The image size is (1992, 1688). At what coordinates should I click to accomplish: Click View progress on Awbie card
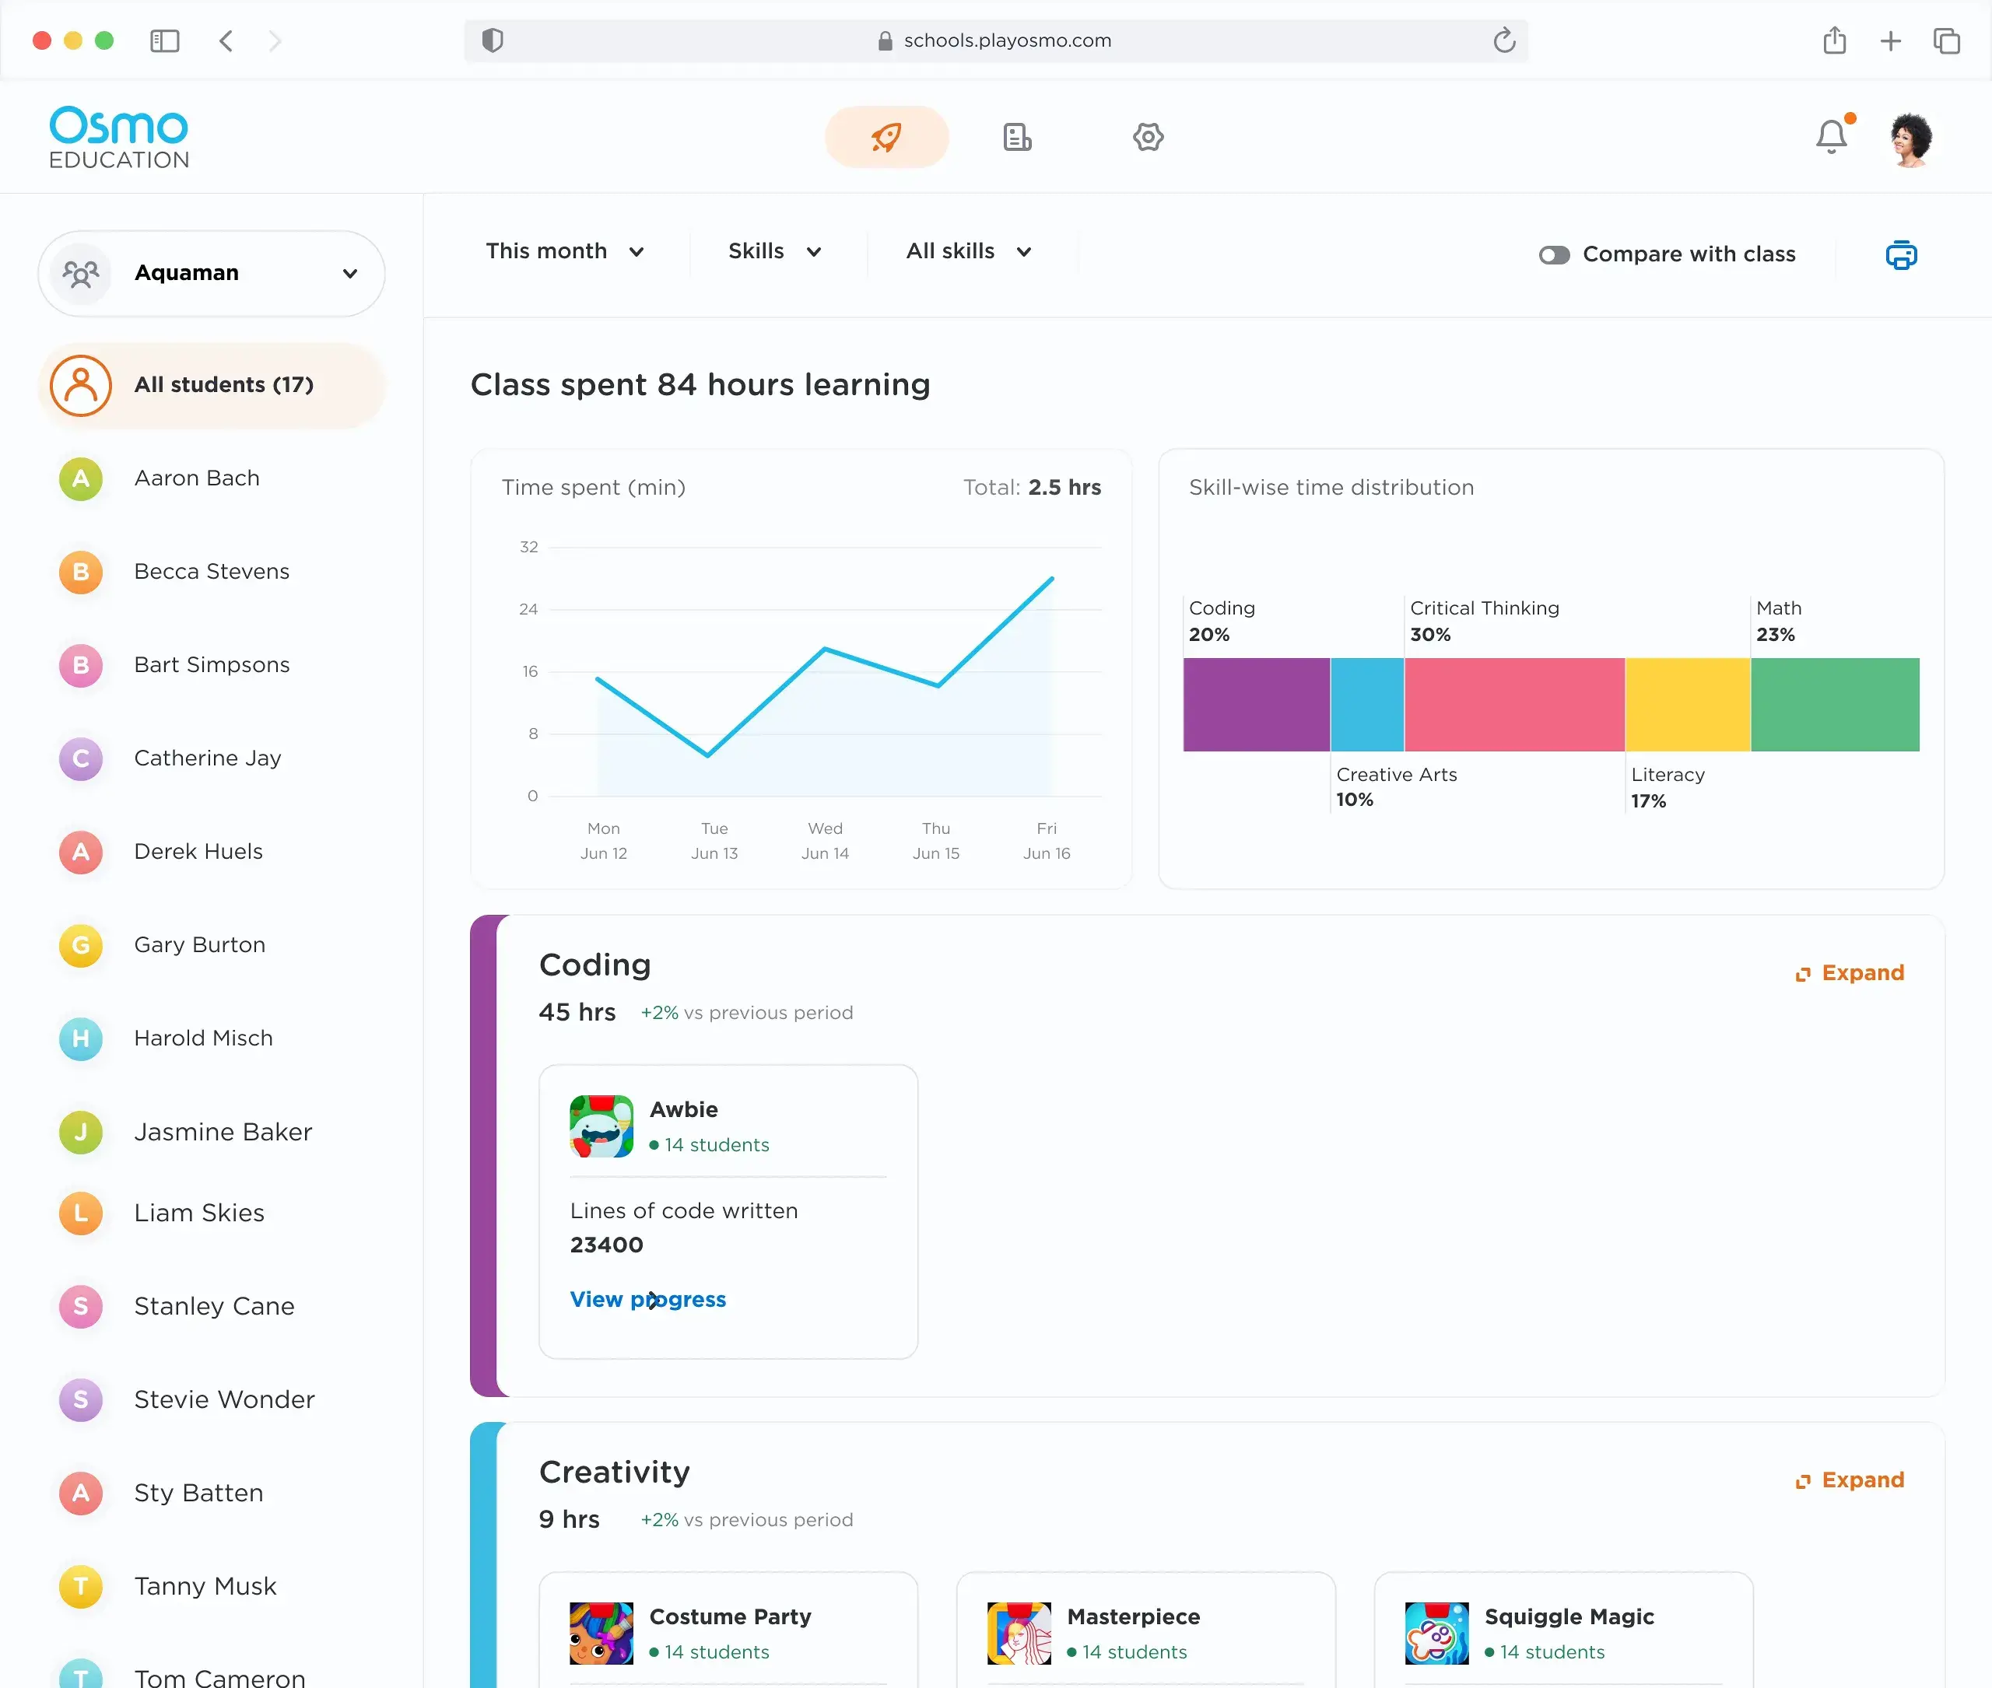[648, 1300]
